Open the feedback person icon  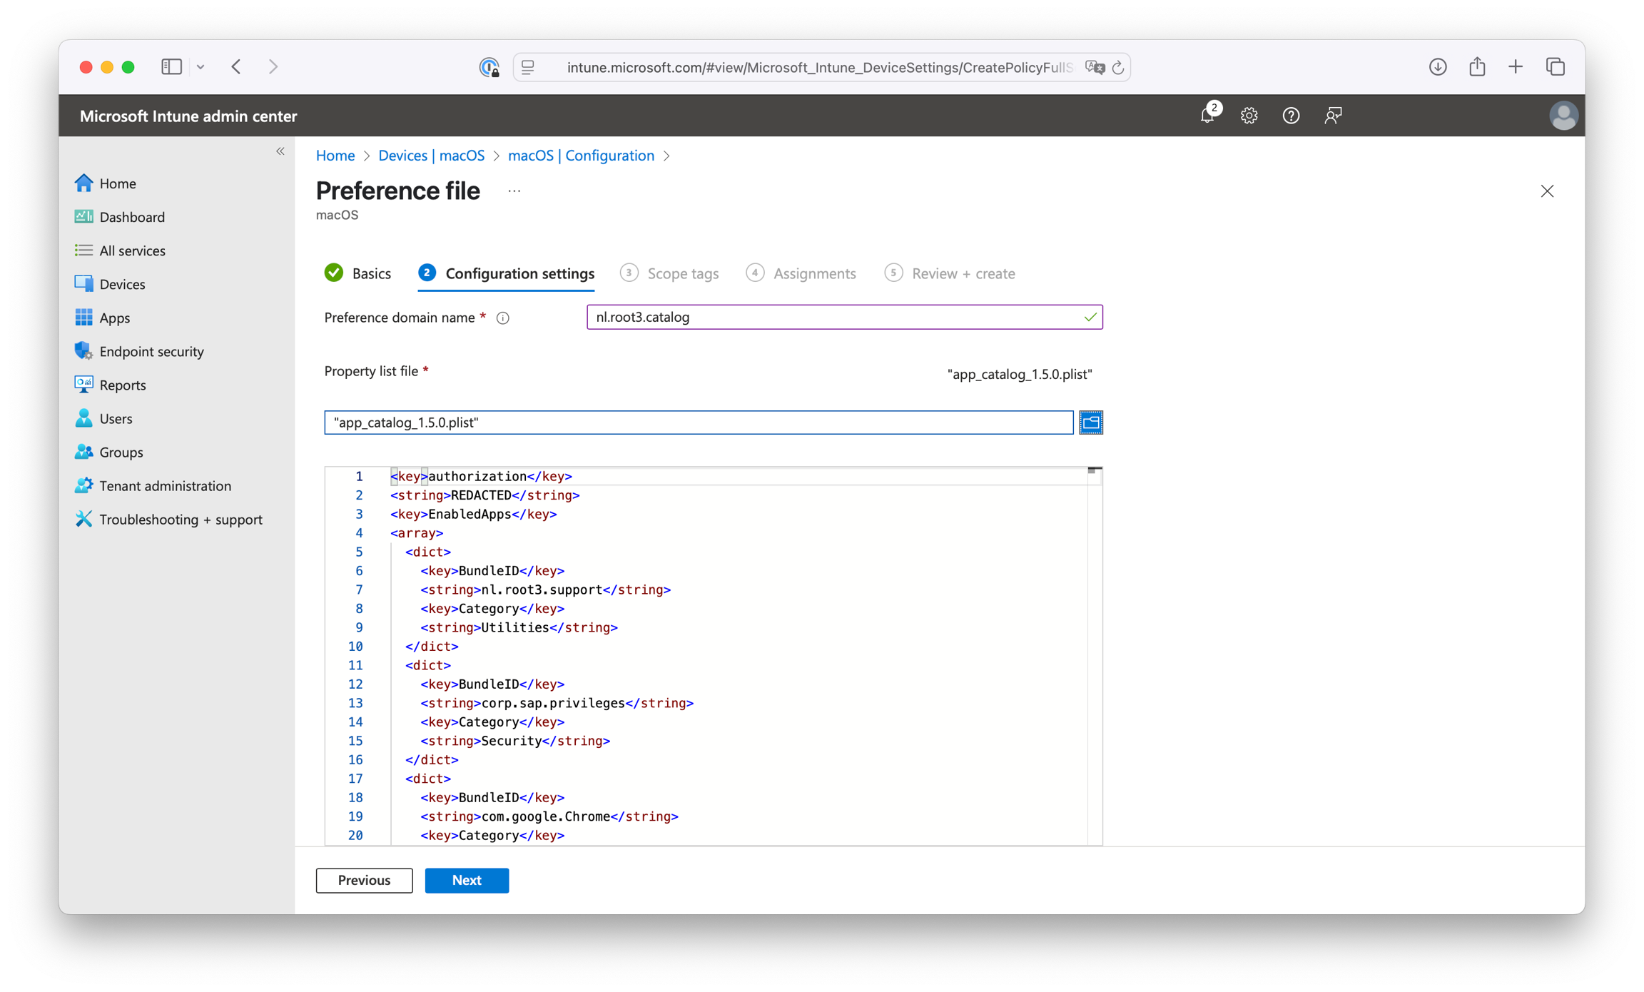(x=1333, y=116)
